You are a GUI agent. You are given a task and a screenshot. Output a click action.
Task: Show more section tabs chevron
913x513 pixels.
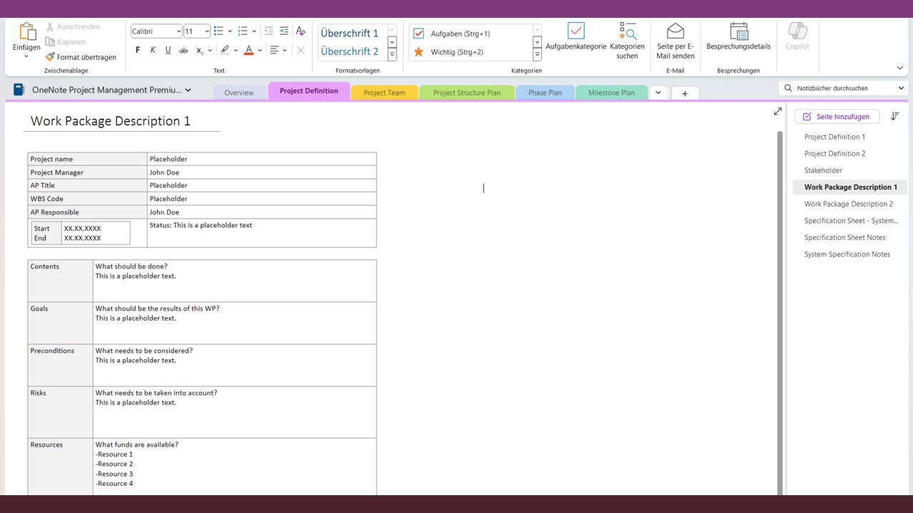pyautogui.click(x=658, y=93)
